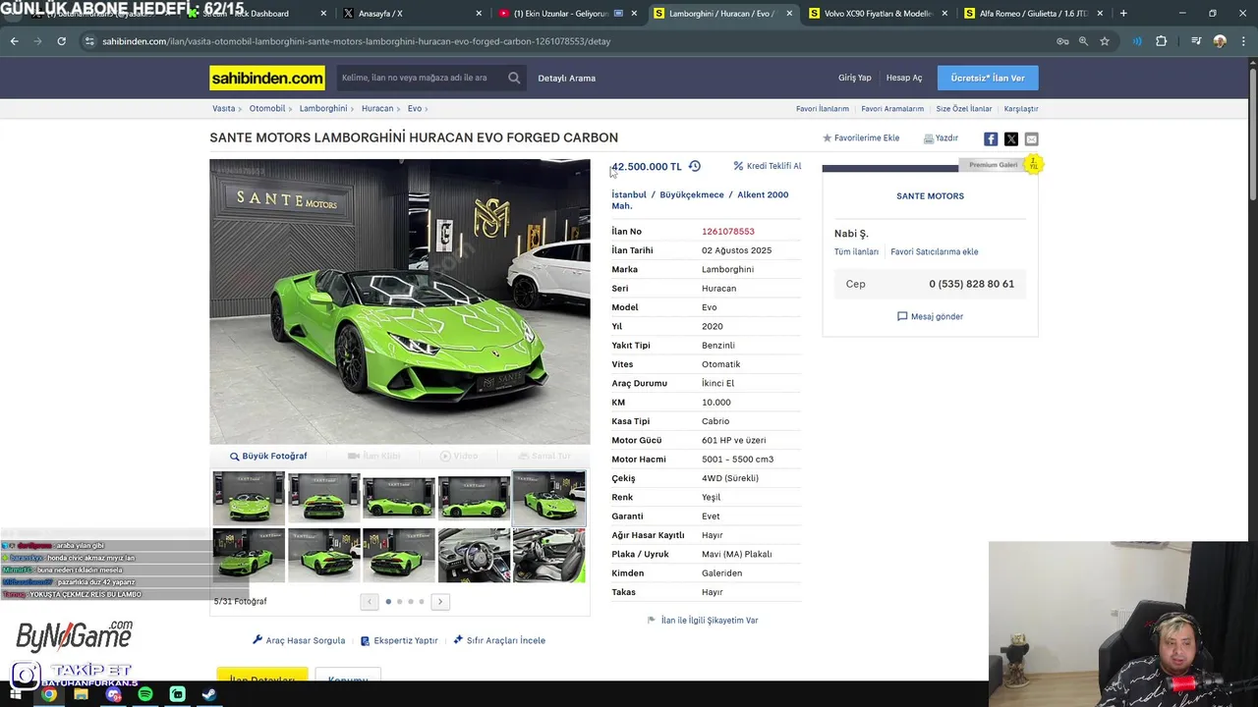Image resolution: width=1258 pixels, height=707 pixels.
Task: Click Huracan breadcrumb
Action: (377, 109)
